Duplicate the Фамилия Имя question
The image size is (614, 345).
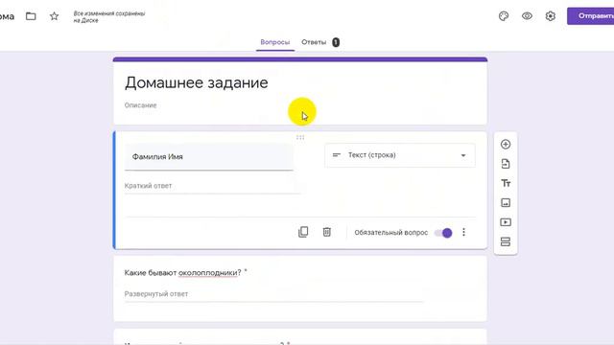(303, 232)
